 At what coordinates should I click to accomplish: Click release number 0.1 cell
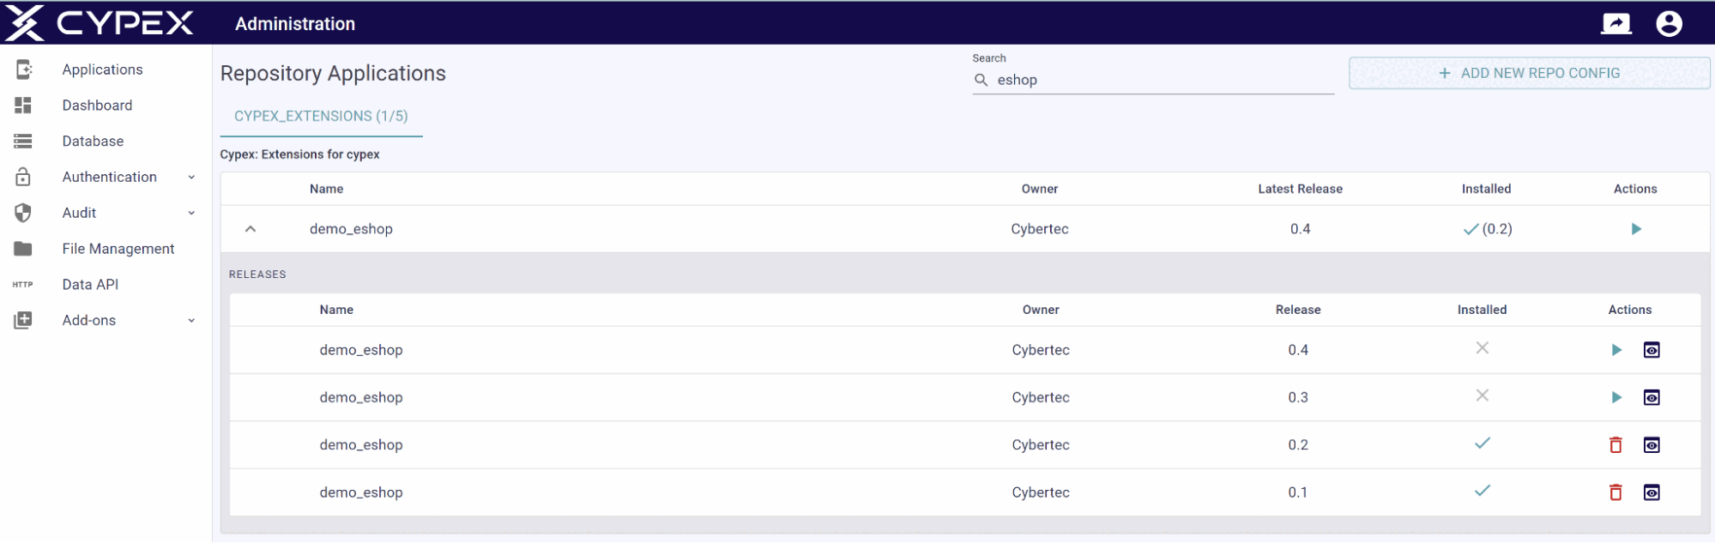[1298, 492]
